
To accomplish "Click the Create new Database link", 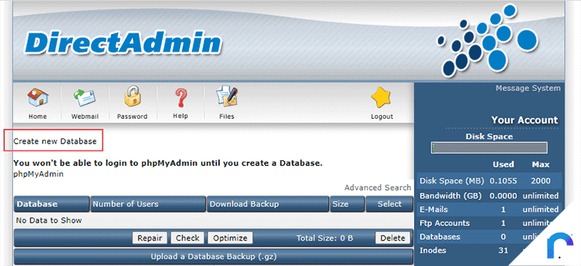I will coord(55,141).
